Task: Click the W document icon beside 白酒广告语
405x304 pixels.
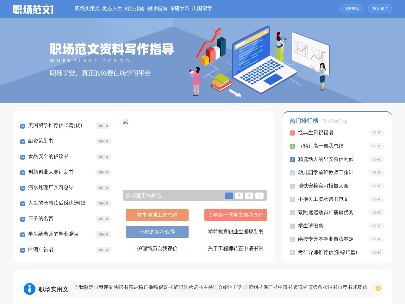Action: click(22, 250)
